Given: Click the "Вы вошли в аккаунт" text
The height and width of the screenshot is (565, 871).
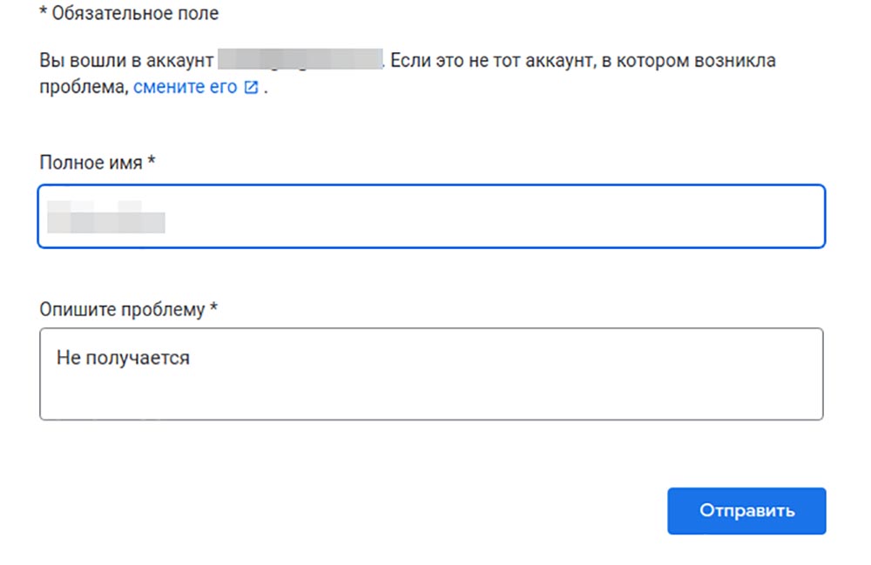Looking at the screenshot, I should (127, 61).
